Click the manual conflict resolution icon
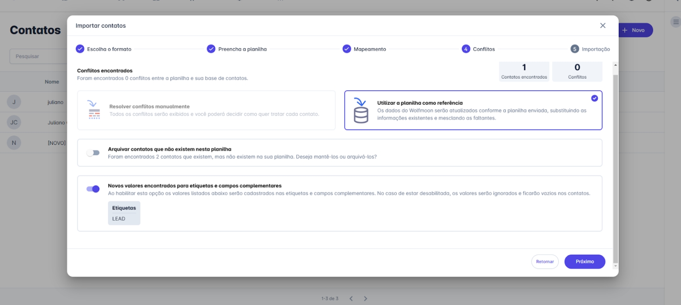Viewport: 681px width, 305px height. click(94, 110)
